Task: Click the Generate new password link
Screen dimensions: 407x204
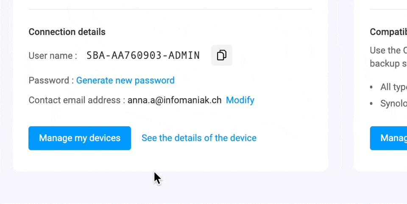Action: tap(125, 80)
